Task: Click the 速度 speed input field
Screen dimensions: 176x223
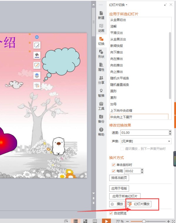Action: click(145, 133)
